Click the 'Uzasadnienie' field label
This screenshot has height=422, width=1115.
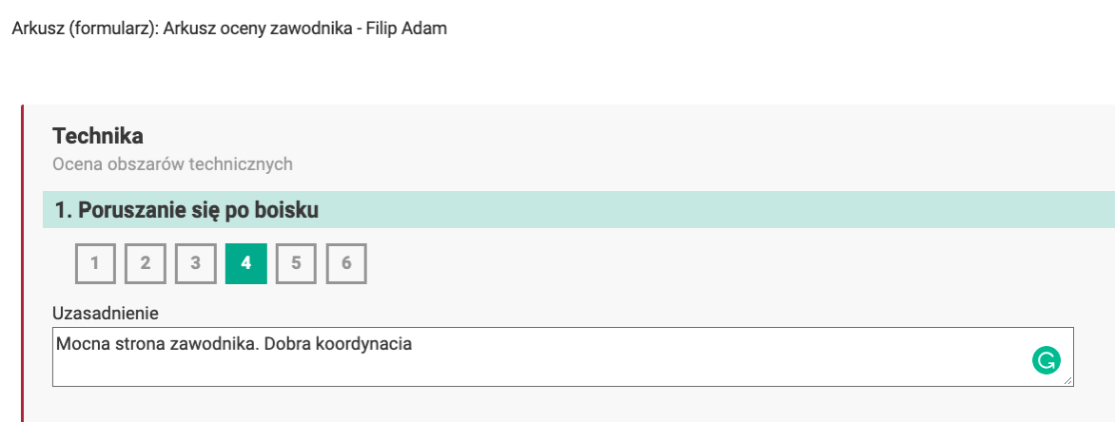point(105,312)
